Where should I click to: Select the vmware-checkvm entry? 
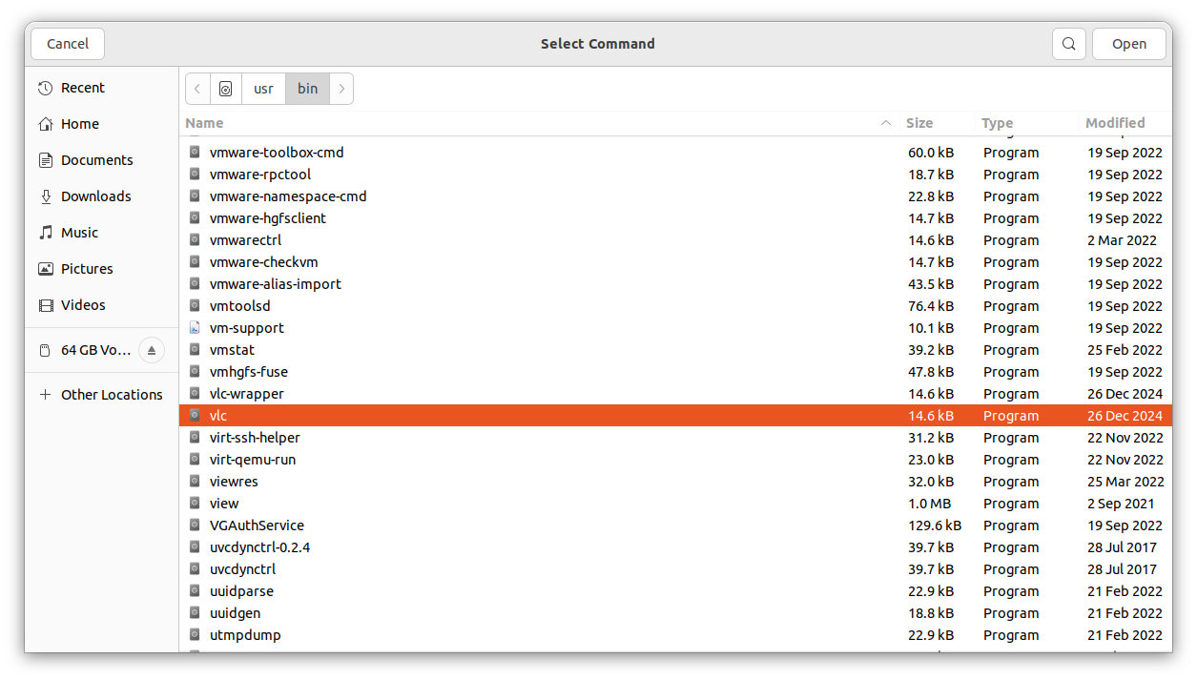pos(675,262)
